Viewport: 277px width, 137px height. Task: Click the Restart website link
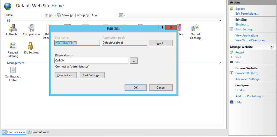pyautogui.click(x=240, y=53)
